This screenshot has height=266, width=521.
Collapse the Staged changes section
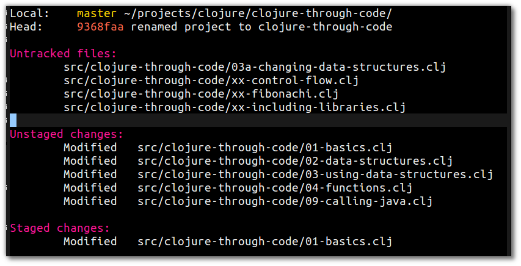(60, 228)
